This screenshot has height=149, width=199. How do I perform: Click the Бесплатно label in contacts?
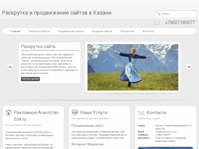pos(144,138)
